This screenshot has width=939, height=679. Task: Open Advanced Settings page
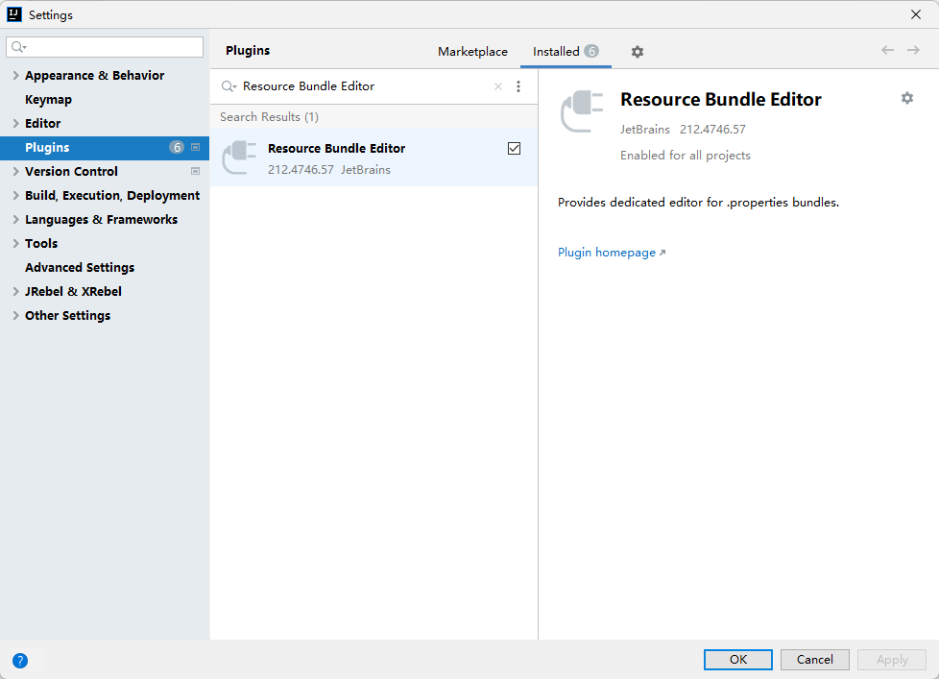pos(80,268)
